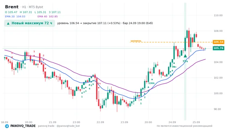This screenshot has height=130, width=232.
Task: Click the Не является инвестиционной рекомендацией disclaimer
Action: coord(185,126)
